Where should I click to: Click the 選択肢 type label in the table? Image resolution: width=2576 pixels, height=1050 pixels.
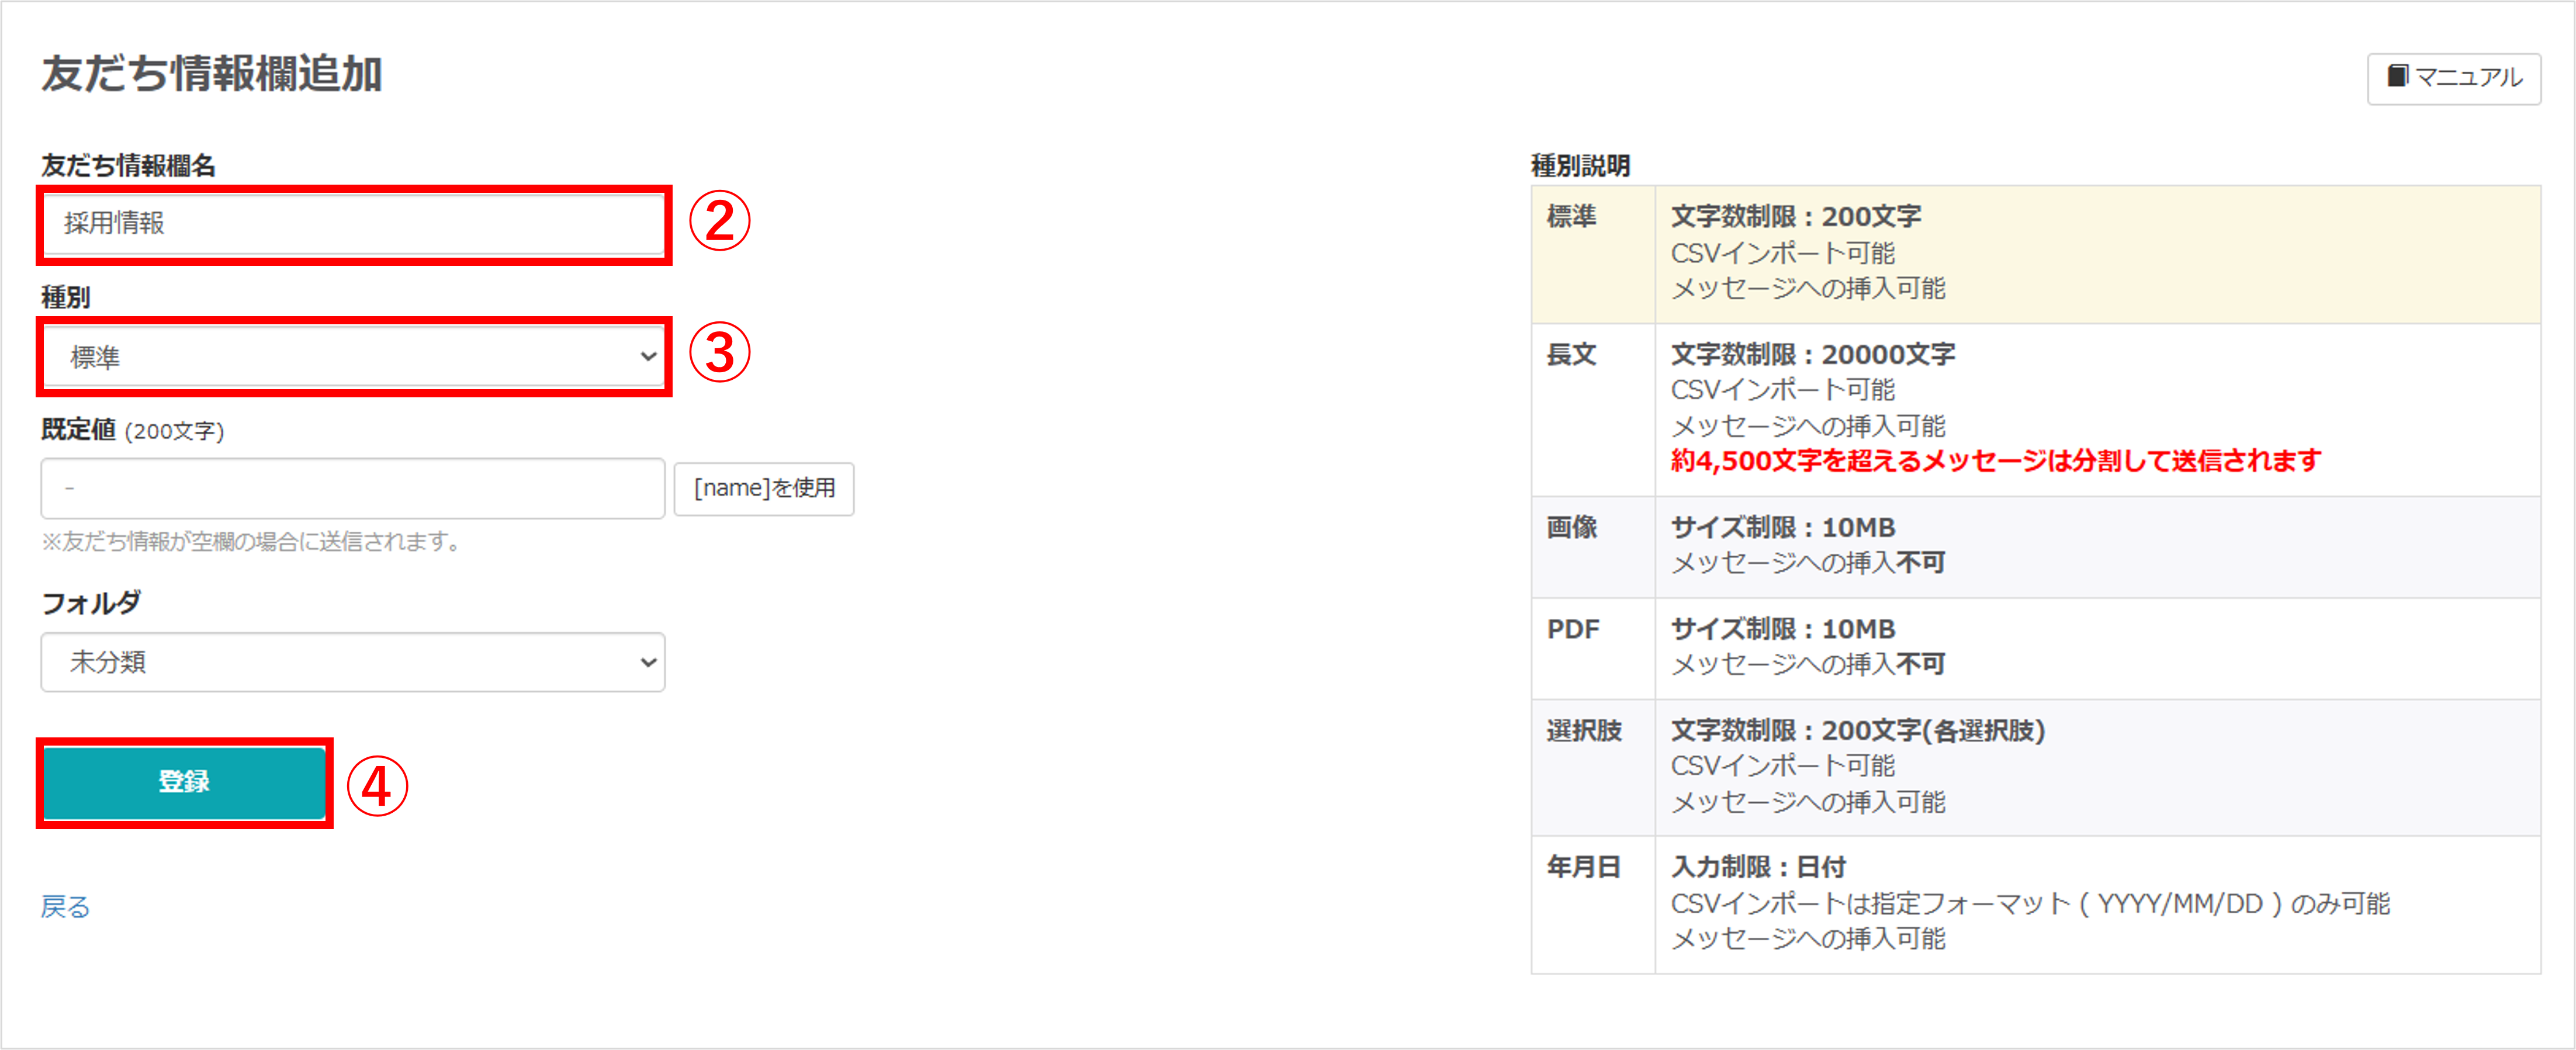tap(1584, 731)
